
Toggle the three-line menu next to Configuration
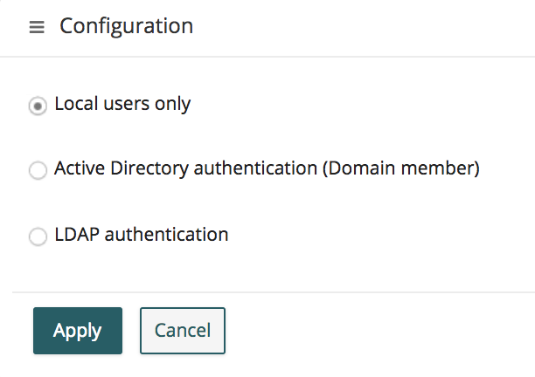coord(37,27)
